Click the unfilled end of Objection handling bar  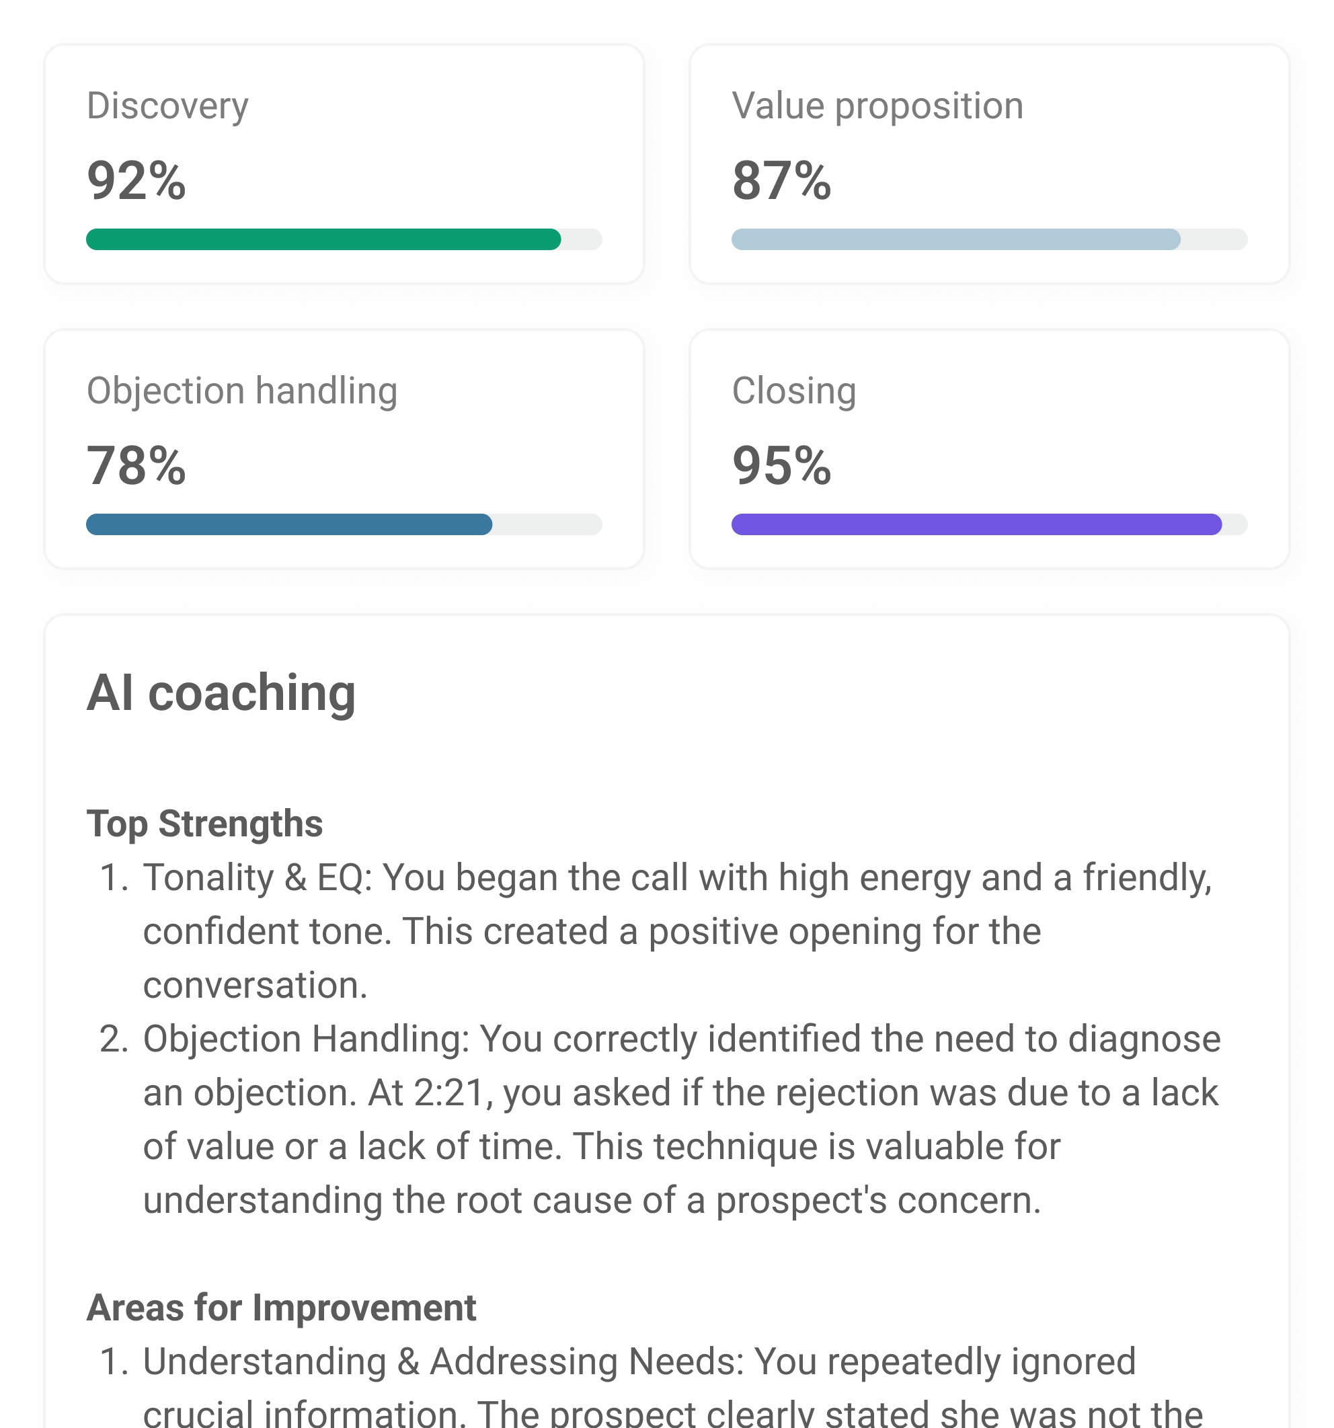547,524
